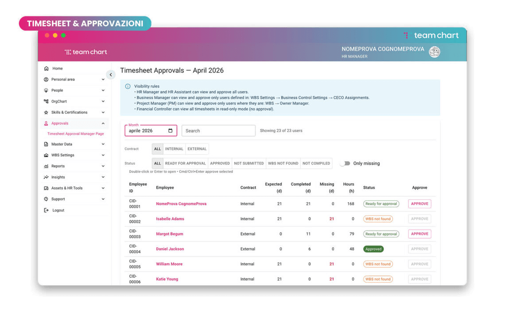Viewport: 505px width, 316px height.
Task: Open Katie Young employee link
Action: click(167, 279)
